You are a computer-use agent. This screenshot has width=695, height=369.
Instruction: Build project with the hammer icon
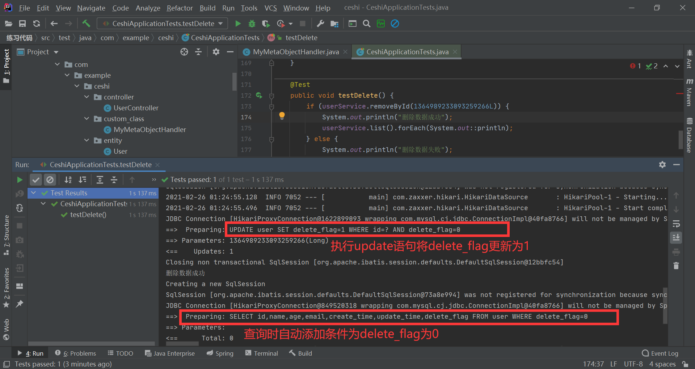click(86, 24)
